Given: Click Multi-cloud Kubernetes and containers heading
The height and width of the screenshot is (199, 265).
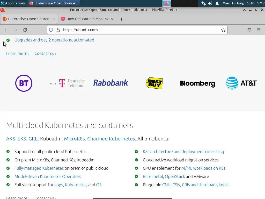Looking at the screenshot, I should 69,125.
